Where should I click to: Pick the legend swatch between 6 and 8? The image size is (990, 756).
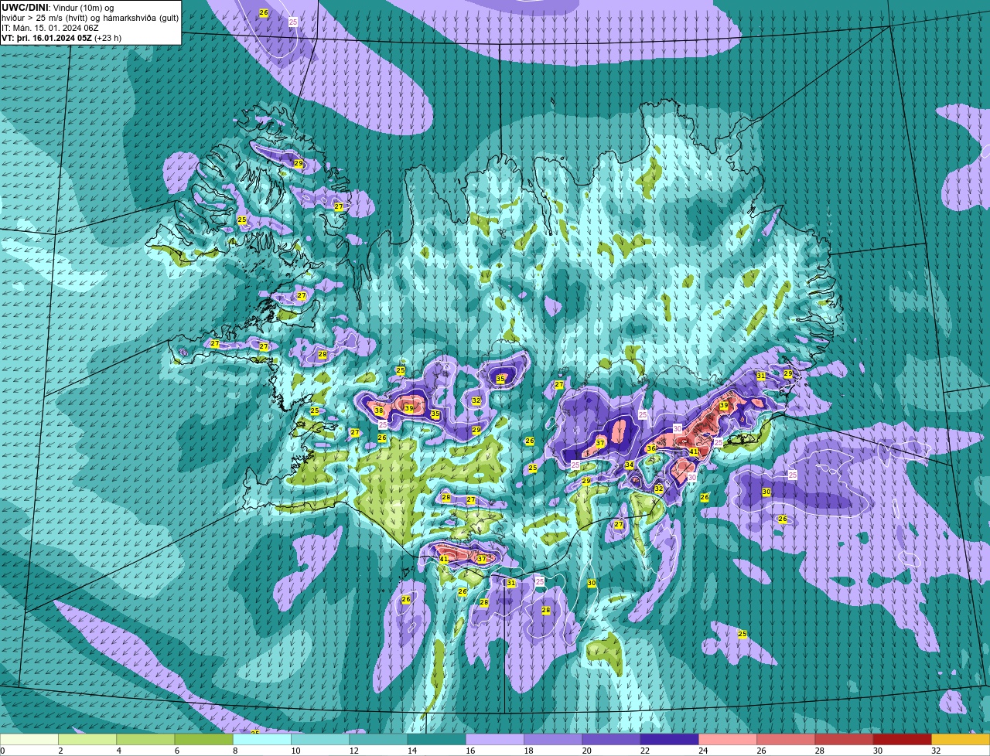point(203,740)
